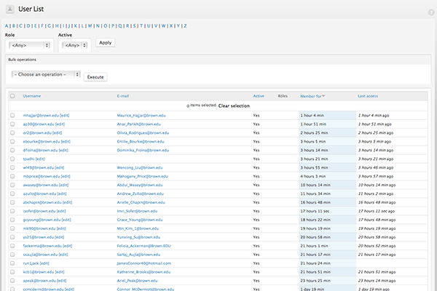
Task: Filter users by letter W
Action: (x=164, y=26)
